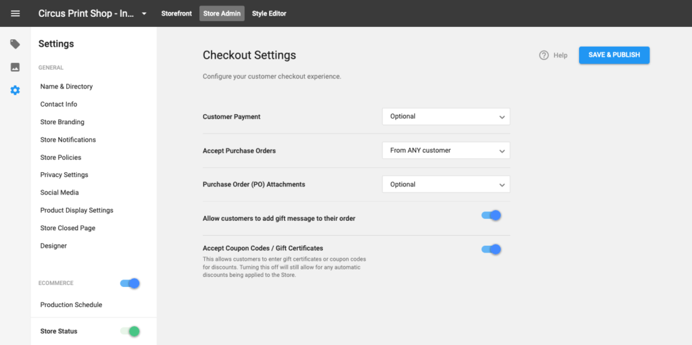Viewport: 692px width, 345px height.
Task: Go to Privacy Settings page
Action: [x=64, y=175]
